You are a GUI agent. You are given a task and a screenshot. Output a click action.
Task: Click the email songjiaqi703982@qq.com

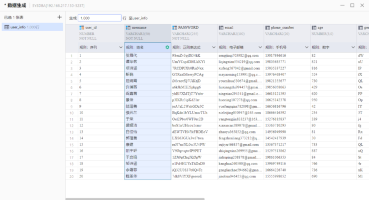[x=239, y=55]
